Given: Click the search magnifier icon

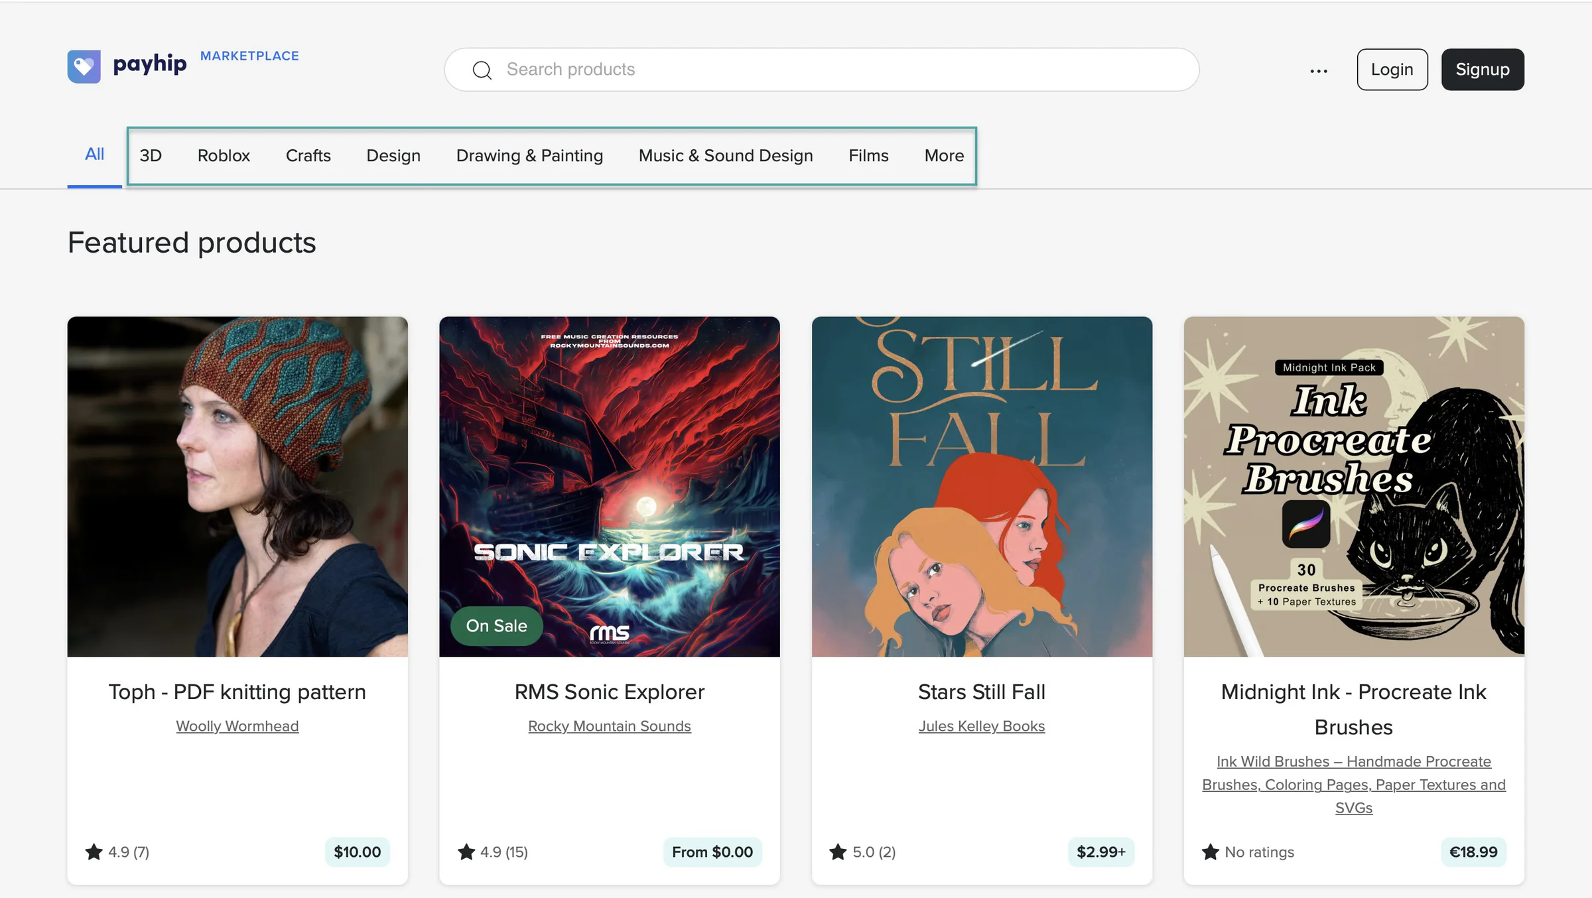Looking at the screenshot, I should pos(482,70).
